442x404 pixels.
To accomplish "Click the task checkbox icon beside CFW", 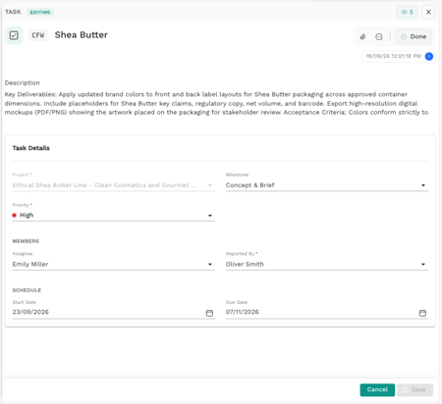I will coord(14,35).
